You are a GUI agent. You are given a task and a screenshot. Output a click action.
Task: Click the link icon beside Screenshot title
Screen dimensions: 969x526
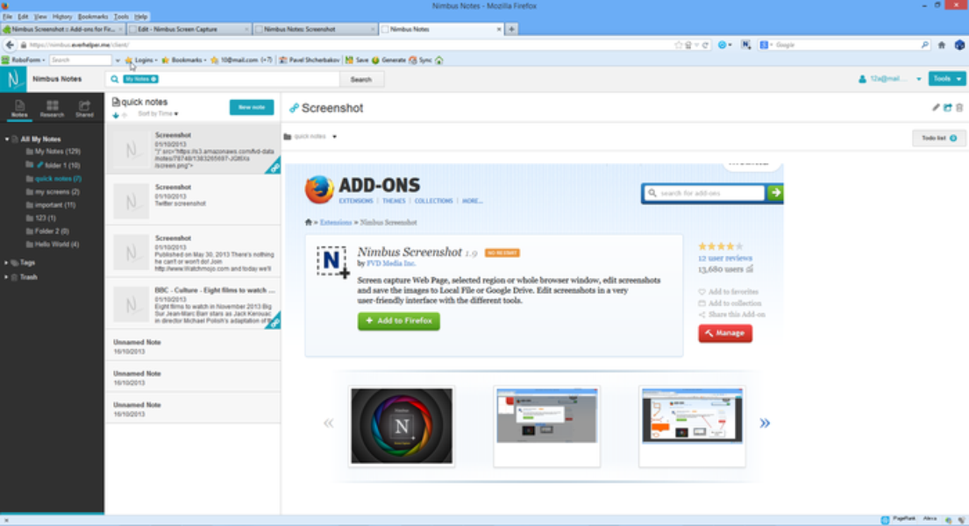click(x=294, y=108)
